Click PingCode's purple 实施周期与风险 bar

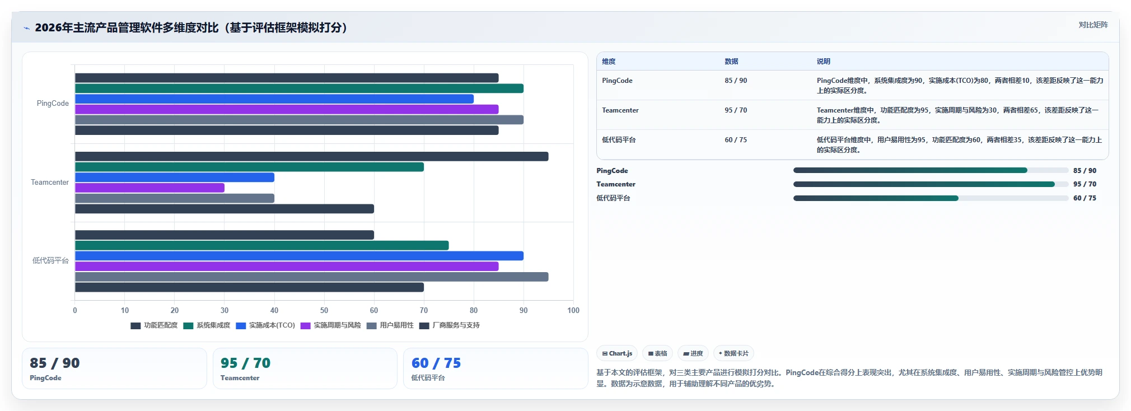pyautogui.click(x=287, y=109)
